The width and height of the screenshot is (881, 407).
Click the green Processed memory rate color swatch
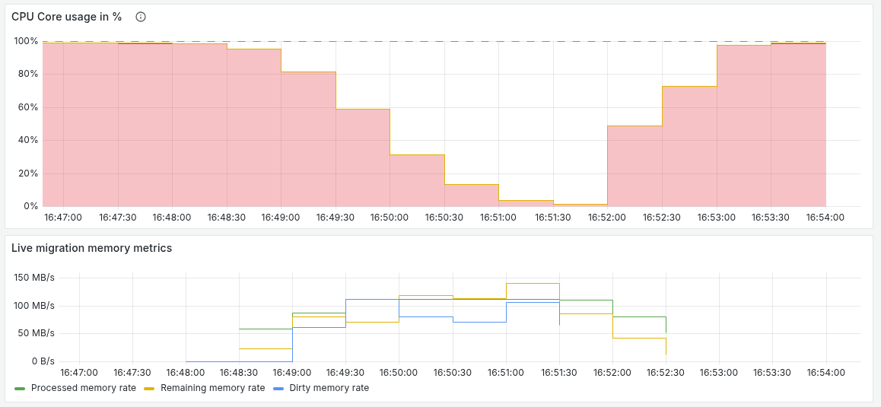[20, 389]
